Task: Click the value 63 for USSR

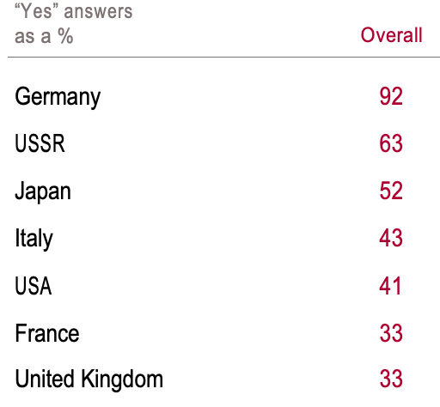Action: (x=391, y=143)
